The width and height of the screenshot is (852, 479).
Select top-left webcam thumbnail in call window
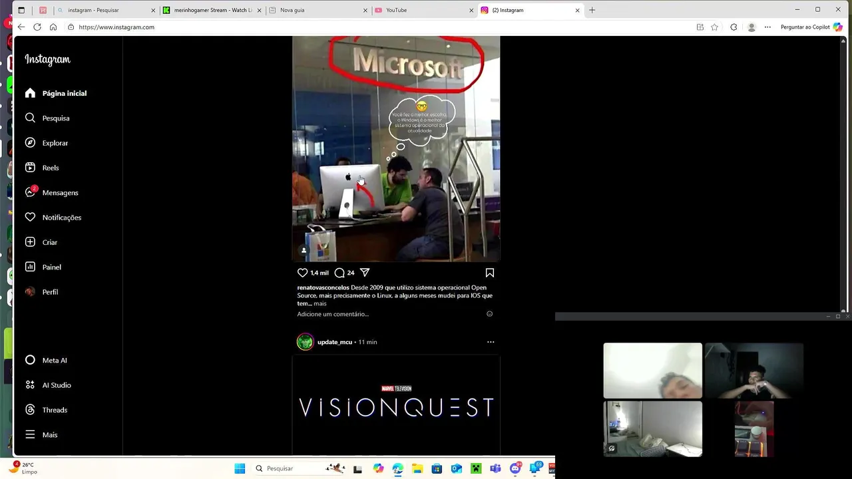pos(652,371)
